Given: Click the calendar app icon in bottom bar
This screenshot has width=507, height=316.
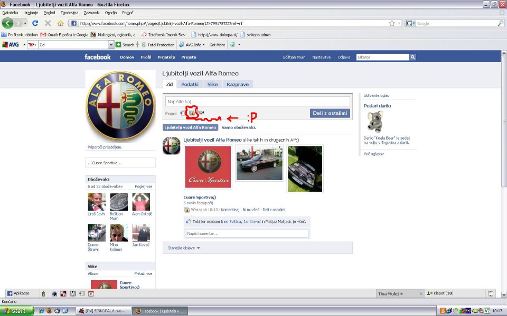Looking at the screenshot, I should click(x=91, y=294).
